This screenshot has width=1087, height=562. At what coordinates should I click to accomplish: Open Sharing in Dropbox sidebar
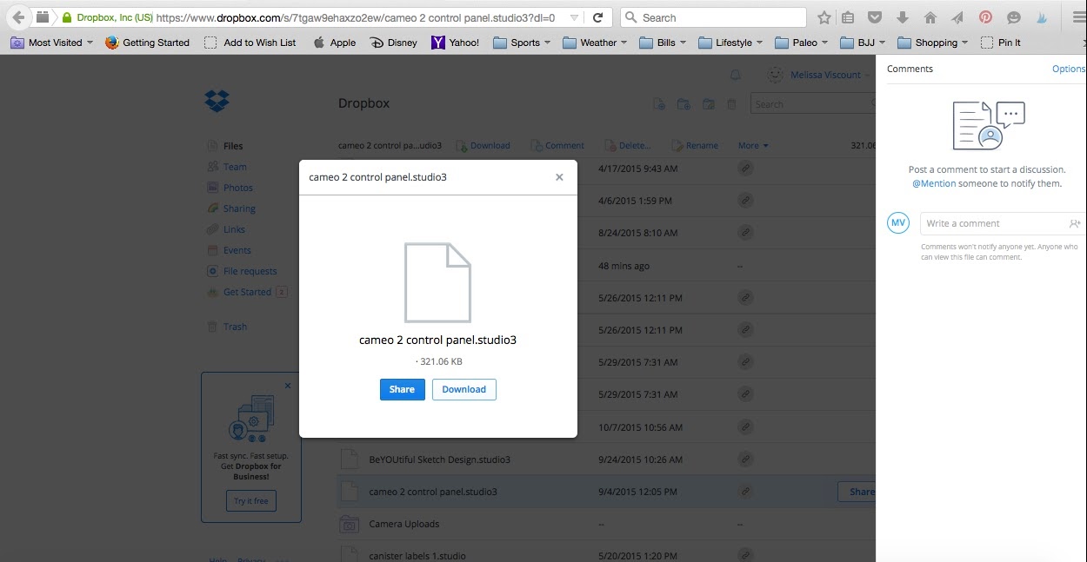tap(239, 208)
